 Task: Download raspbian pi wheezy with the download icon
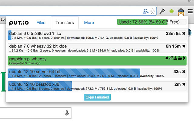(x=175, y=58)
